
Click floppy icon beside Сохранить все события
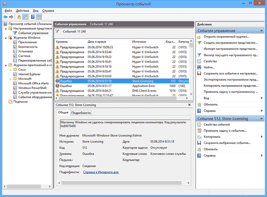point(199,74)
